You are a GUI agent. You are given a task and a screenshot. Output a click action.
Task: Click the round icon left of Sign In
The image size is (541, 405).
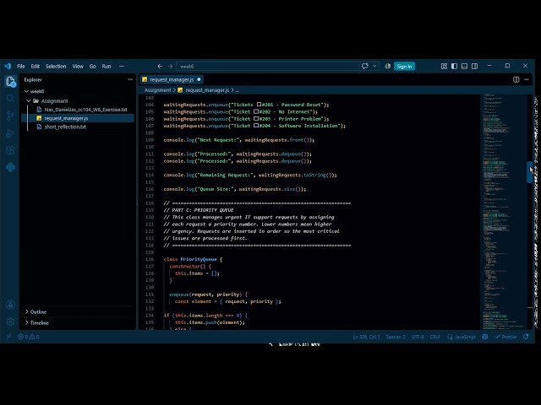pos(387,66)
